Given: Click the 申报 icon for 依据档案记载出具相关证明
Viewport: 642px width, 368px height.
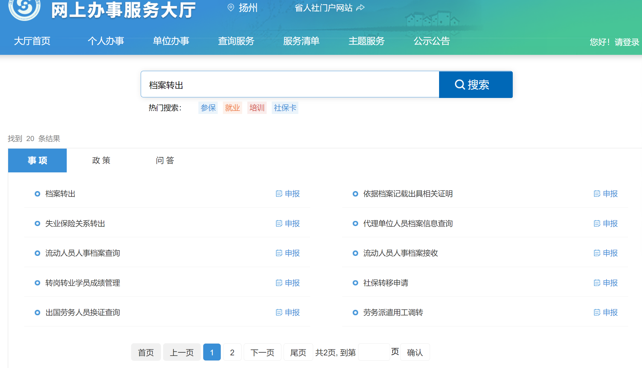Looking at the screenshot, I should tap(597, 193).
